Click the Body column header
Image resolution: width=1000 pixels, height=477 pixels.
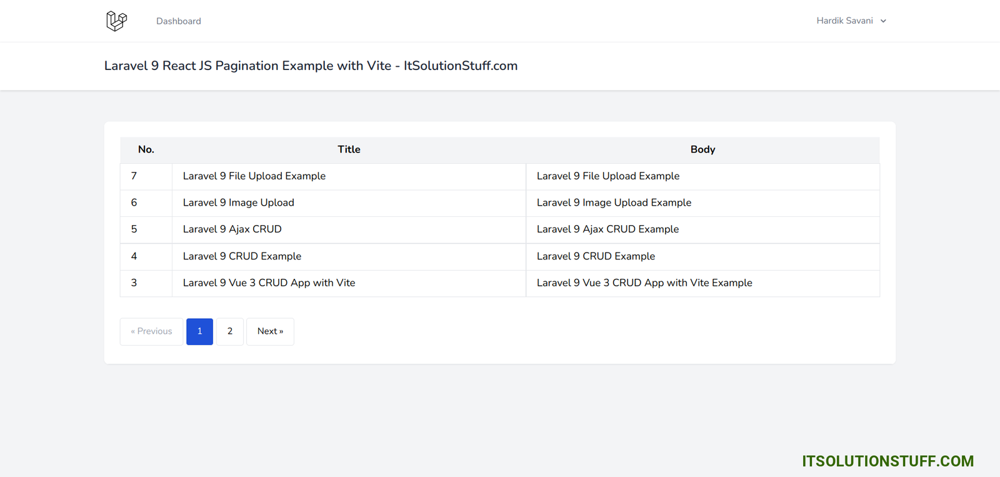(x=702, y=149)
